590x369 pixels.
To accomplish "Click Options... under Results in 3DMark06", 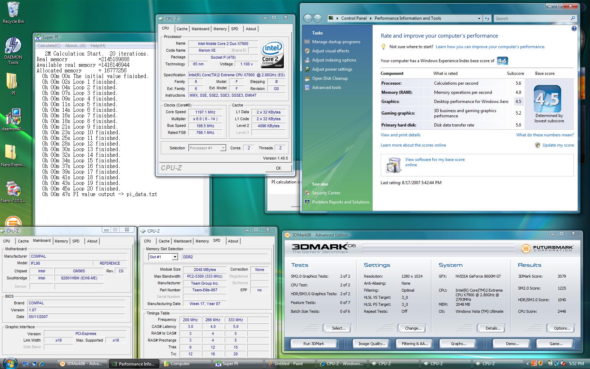I will point(562,328).
